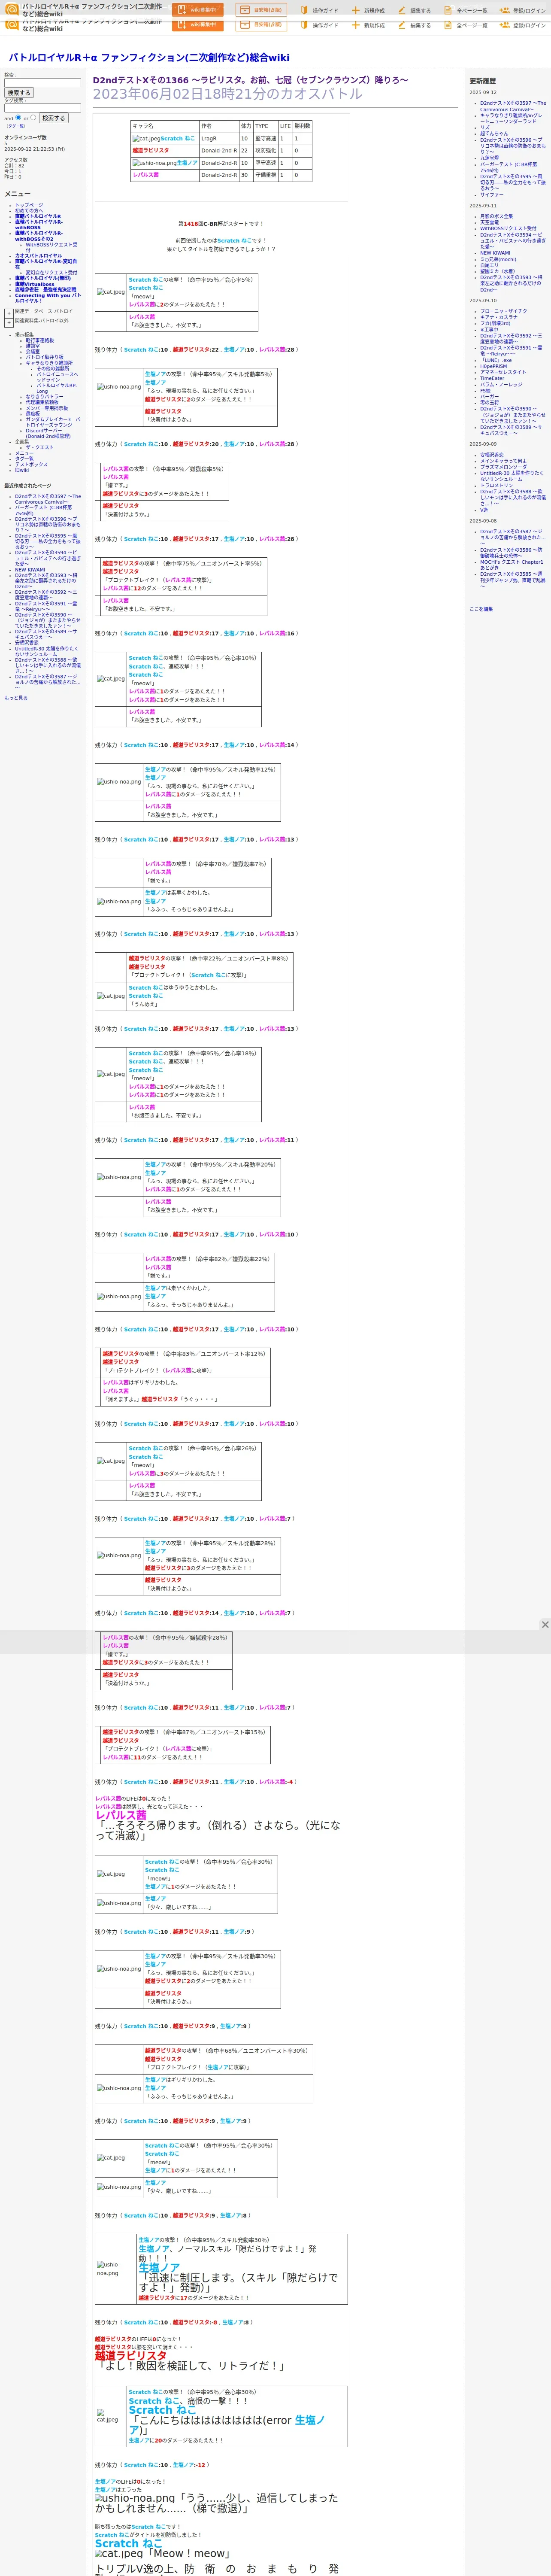The width and height of the screenshot is (551, 2576).
Task: Open リズ in update history
Action: click(x=485, y=127)
